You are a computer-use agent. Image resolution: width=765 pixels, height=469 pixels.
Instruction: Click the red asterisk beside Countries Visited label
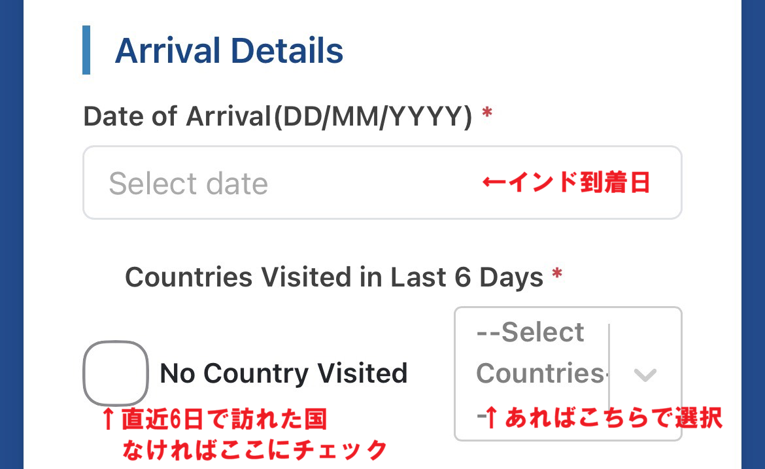[x=557, y=276]
